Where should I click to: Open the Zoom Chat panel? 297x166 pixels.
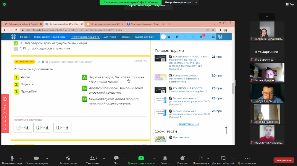pyautogui.click(x=116, y=158)
